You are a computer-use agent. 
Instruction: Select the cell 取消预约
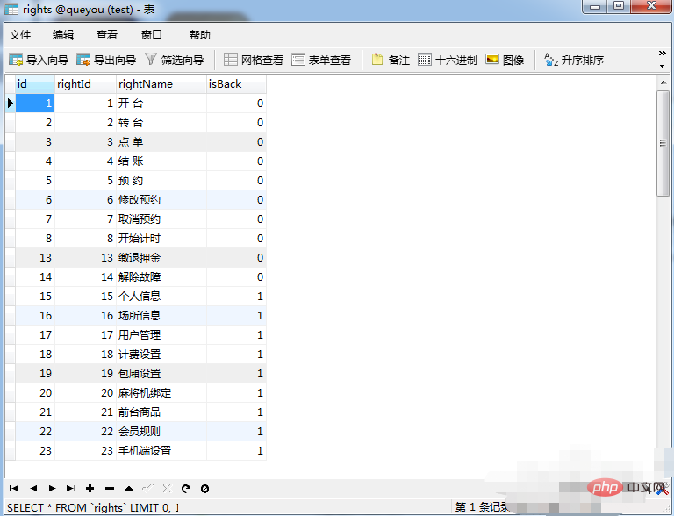[x=161, y=219]
